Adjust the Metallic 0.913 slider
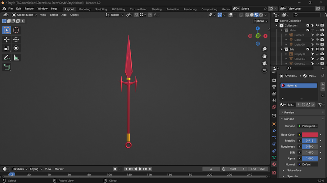The height and width of the screenshot is (183, 327). pyautogui.click(x=310, y=141)
